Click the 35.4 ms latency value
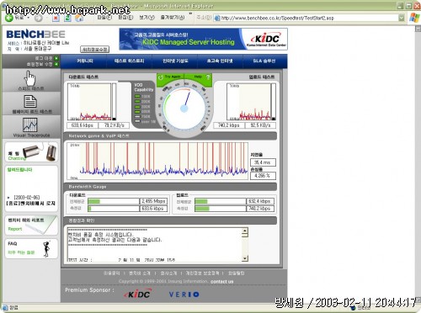 pyautogui.click(x=263, y=162)
